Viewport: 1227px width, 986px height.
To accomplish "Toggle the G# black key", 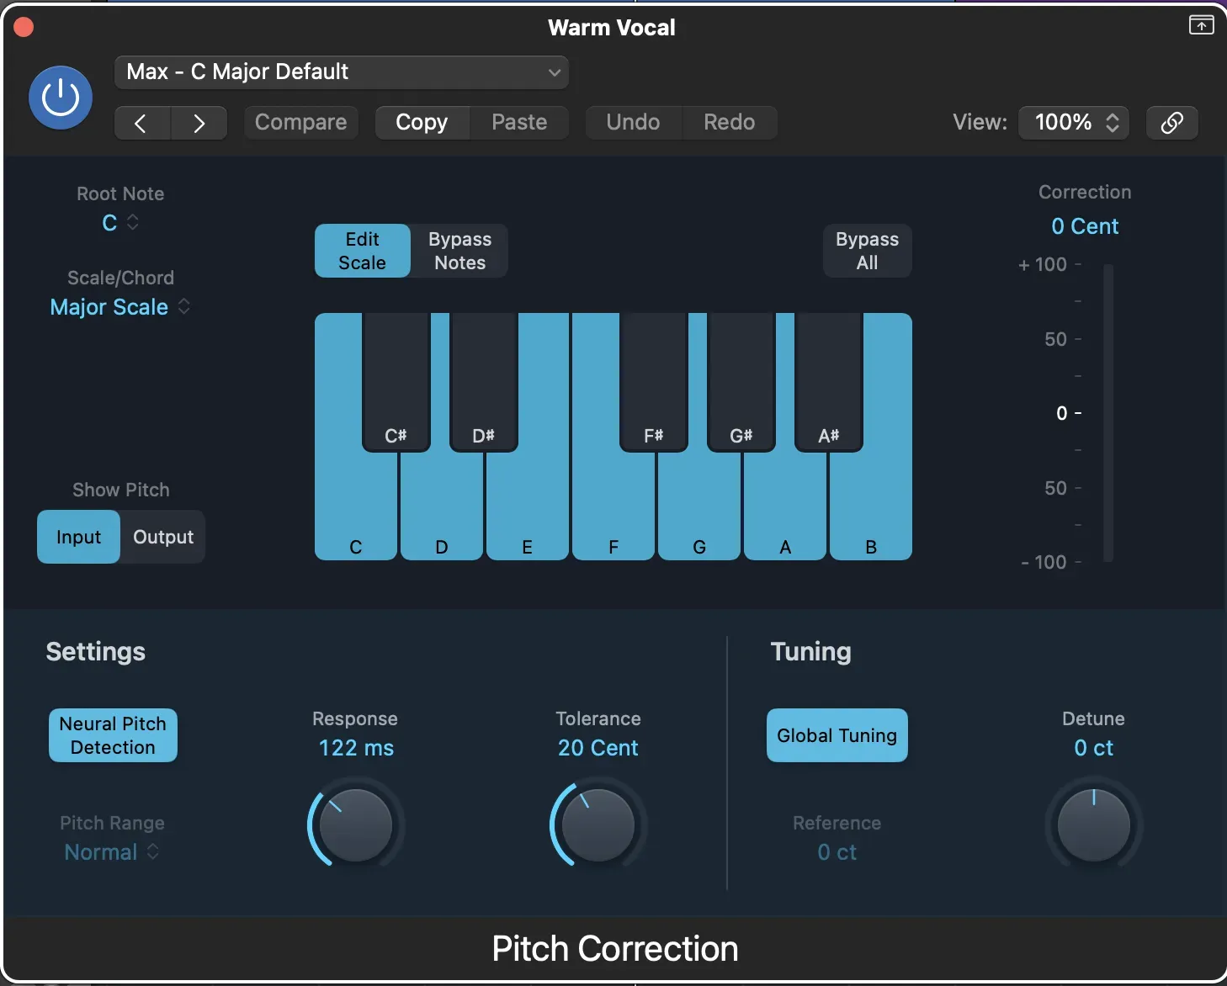I will [741, 383].
